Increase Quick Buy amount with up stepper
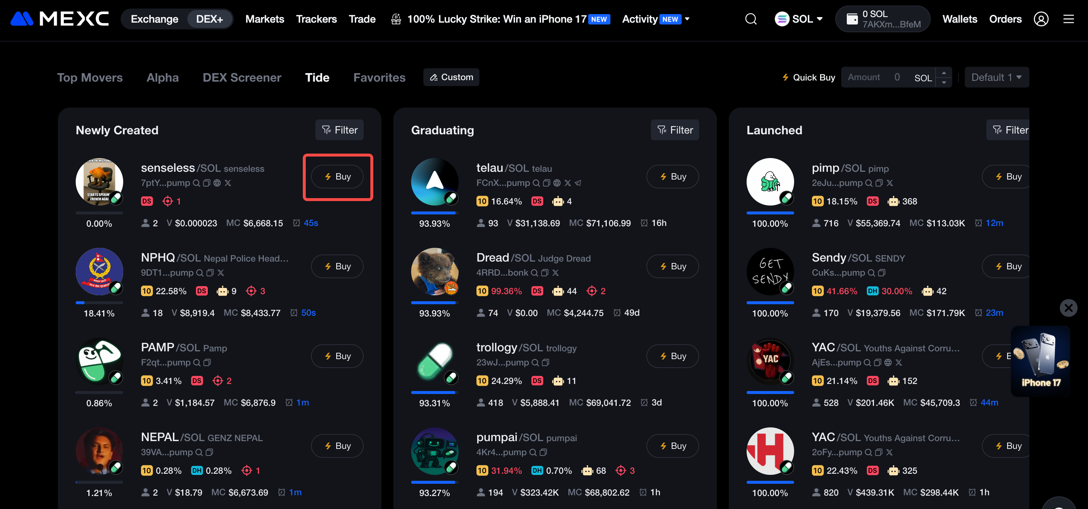The width and height of the screenshot is (1088, 509). 944,73
